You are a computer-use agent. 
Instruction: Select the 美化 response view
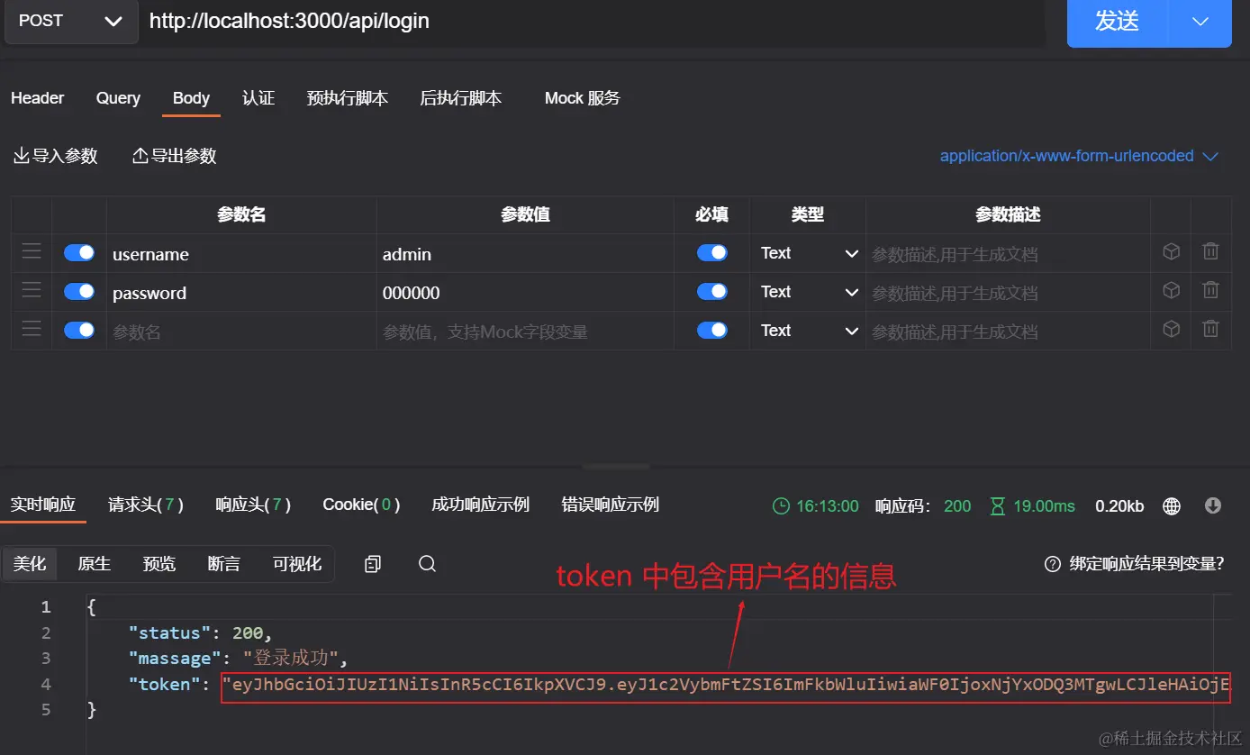[x=30, y=564]
